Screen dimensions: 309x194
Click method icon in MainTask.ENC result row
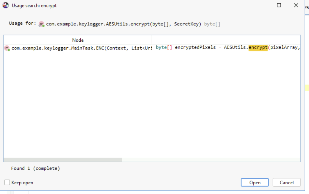coord(7,48)
